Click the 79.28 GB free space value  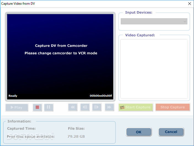tap(76, 137)
